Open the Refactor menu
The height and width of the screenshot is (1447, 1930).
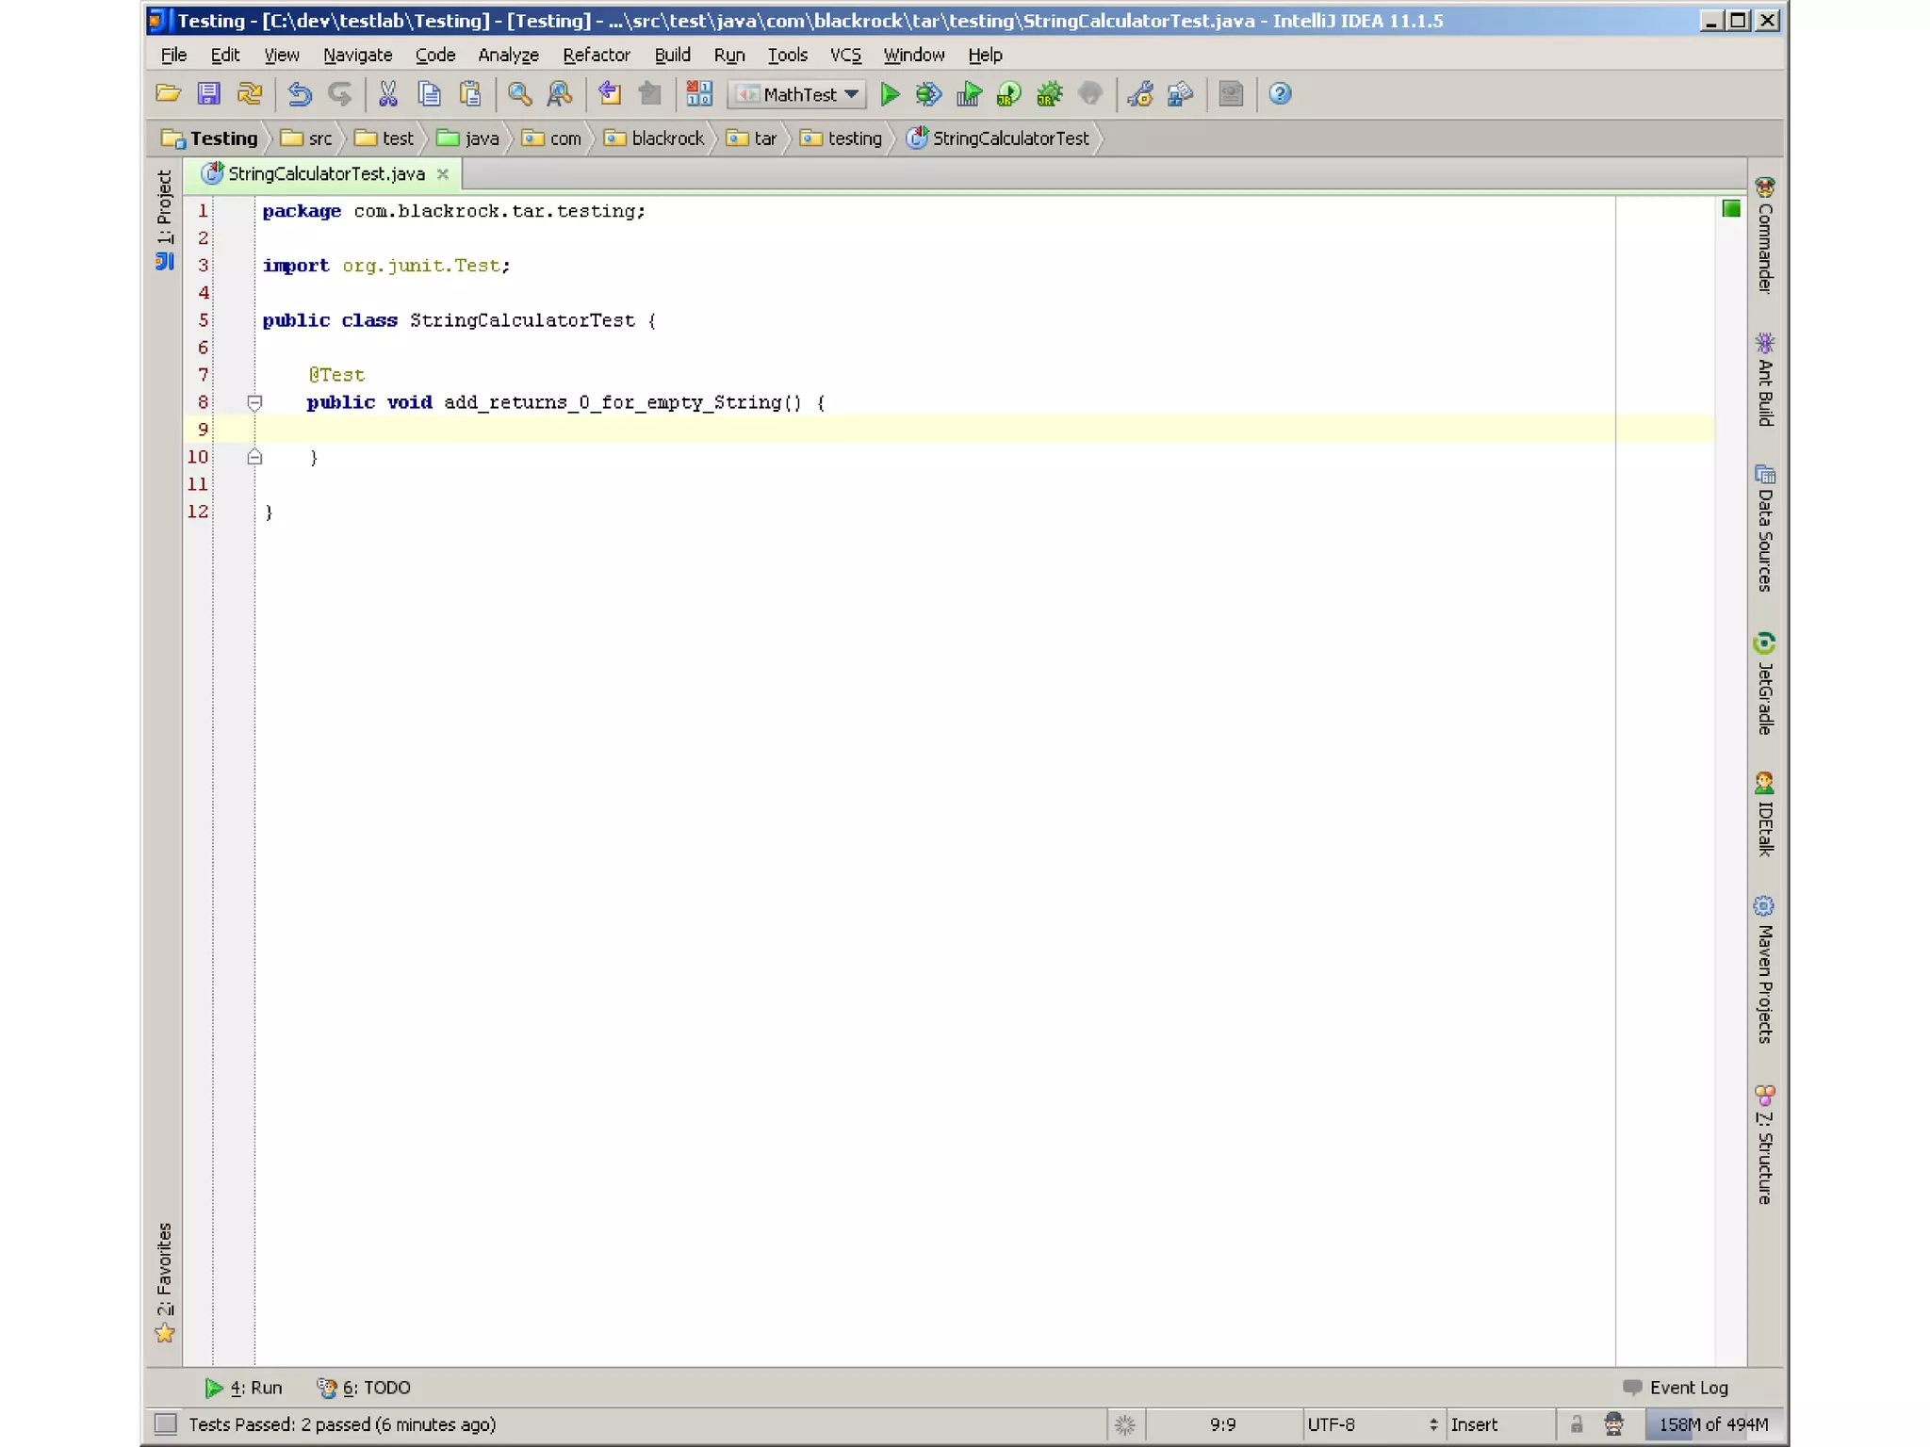[596, 55]
